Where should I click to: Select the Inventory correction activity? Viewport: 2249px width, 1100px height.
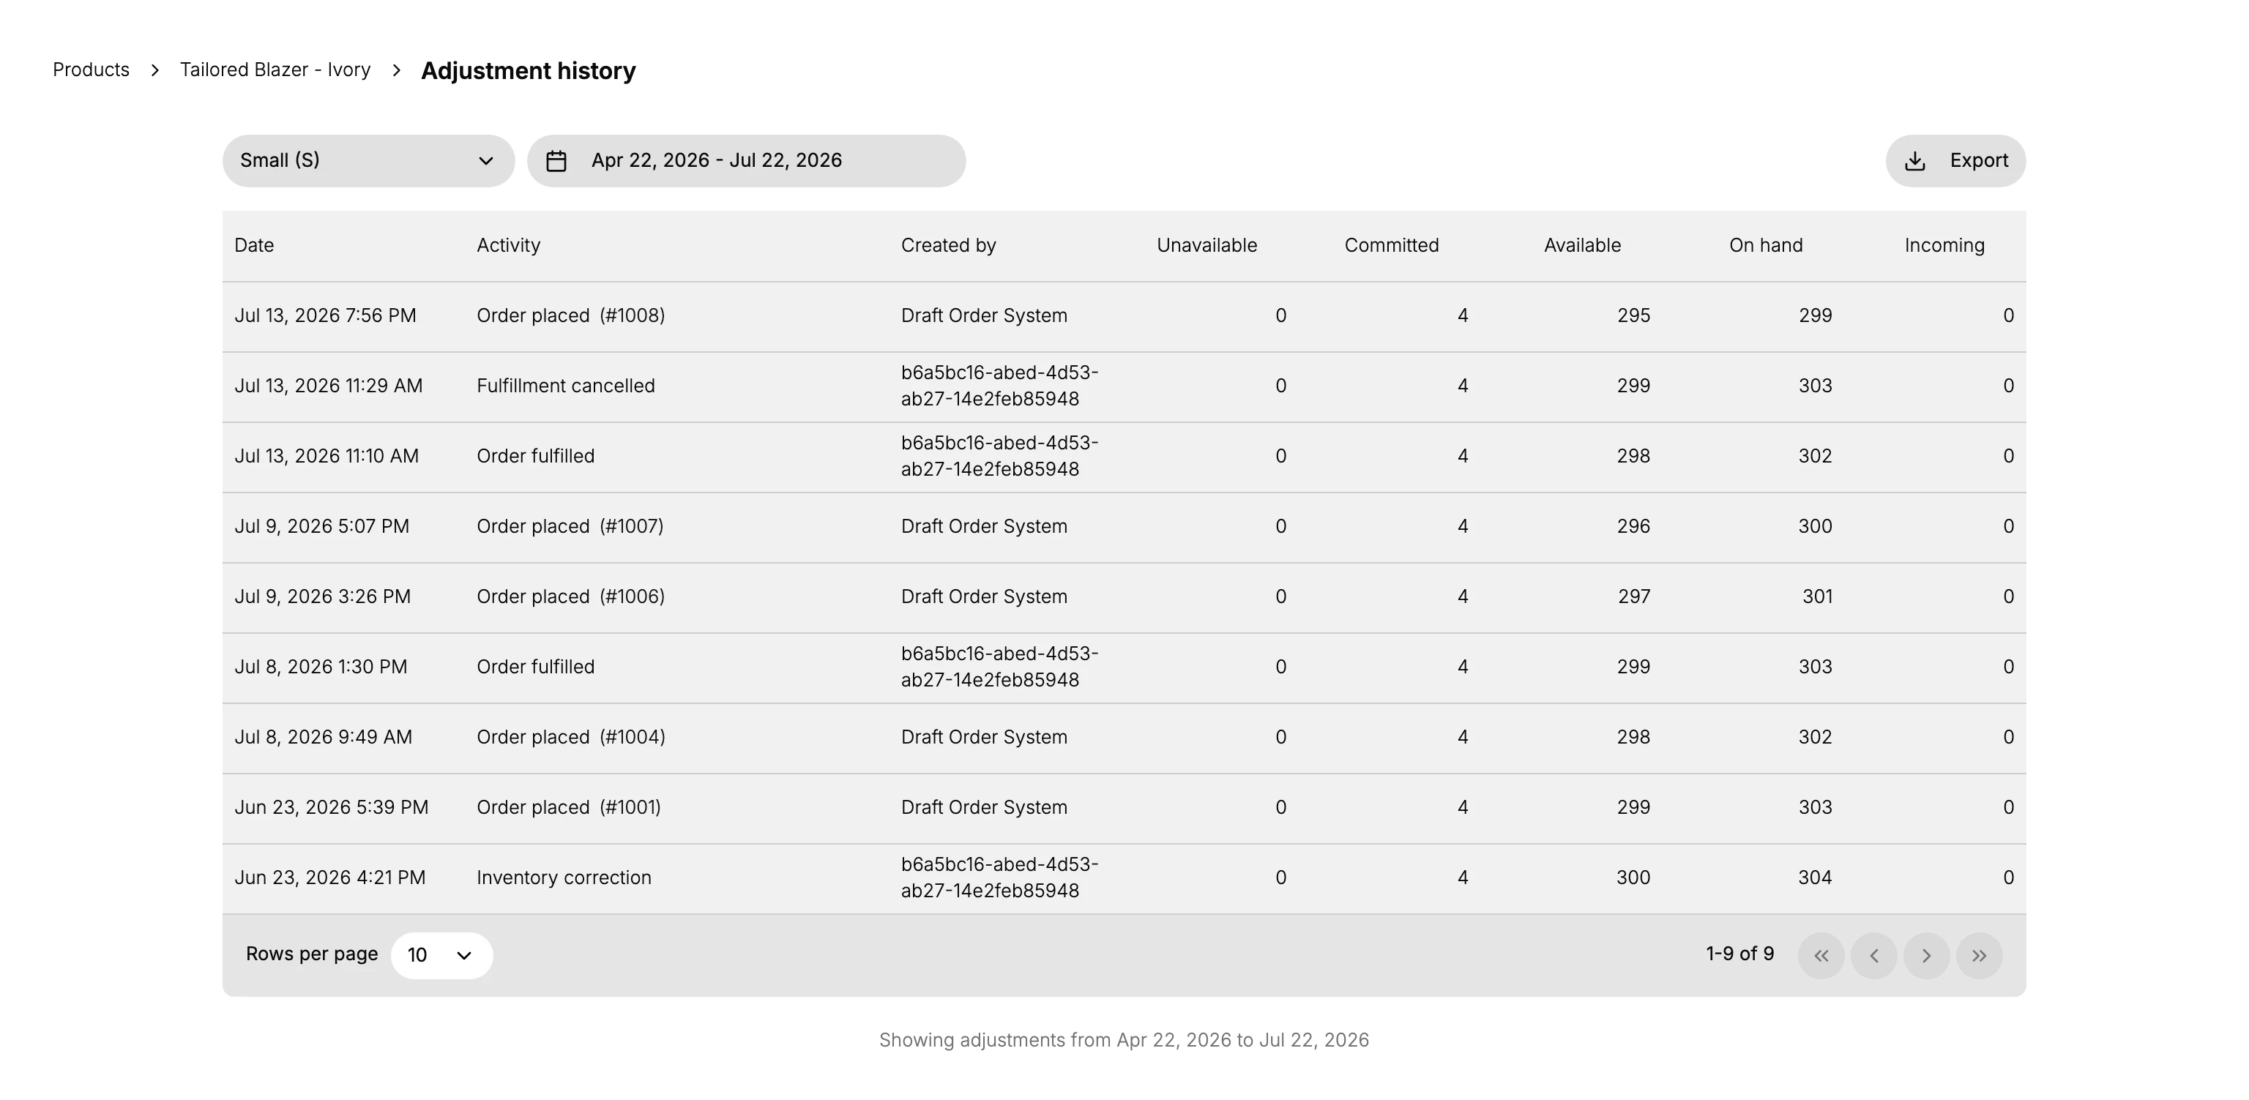click(x=564, y=878)
